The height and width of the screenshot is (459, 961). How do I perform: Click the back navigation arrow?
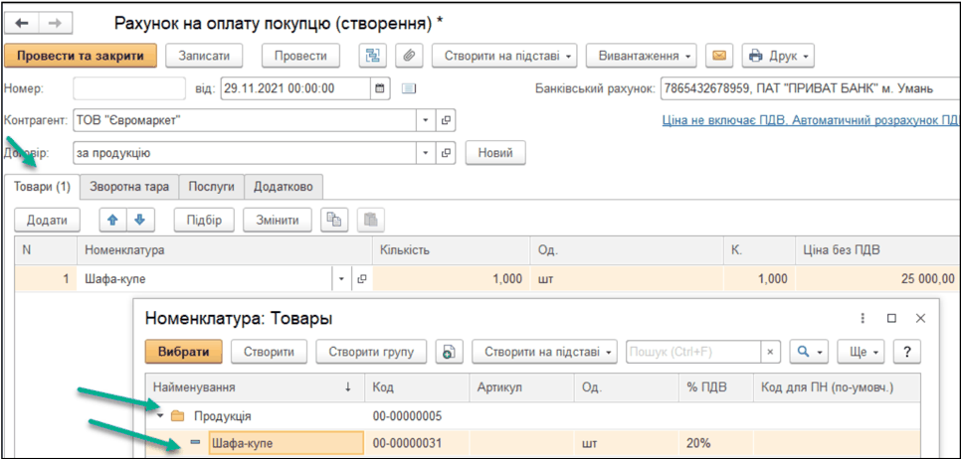click(x=21, y=22)
